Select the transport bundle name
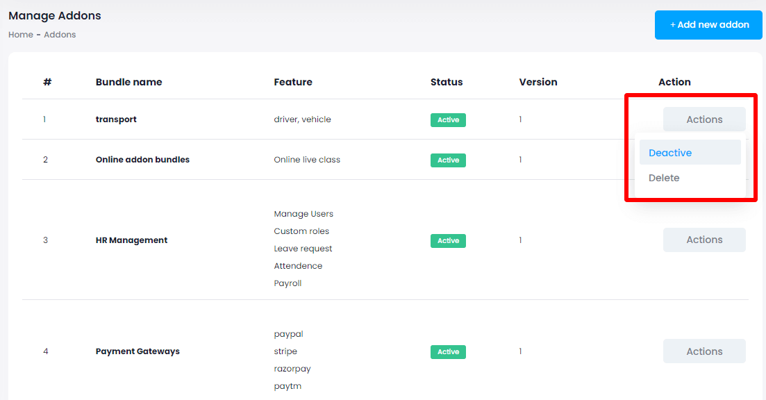766x400 pixels. pos(116,119)
